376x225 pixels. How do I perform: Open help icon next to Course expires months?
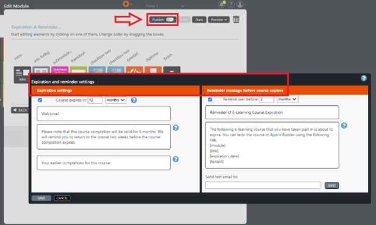[x=134, y=100]
